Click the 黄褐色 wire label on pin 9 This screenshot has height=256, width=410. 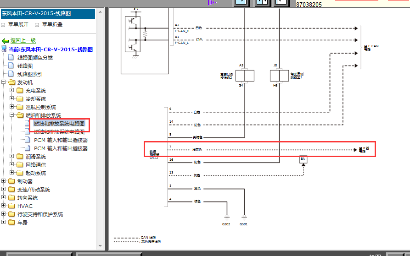click(x=198, y=137)
